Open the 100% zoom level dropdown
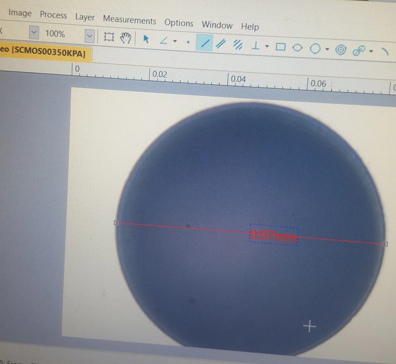The image size is (396, 364). [89, 36]
